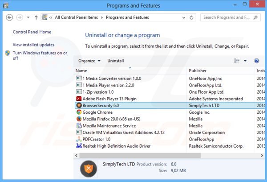
Task: Sort by the Publisher column header
Action: 221,70
